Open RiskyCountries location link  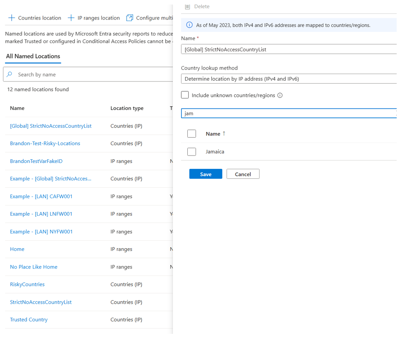coord(27,284)
